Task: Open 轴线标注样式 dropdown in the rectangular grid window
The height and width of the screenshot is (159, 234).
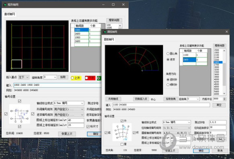Action: pyautogui.click(x=69, y=103)
